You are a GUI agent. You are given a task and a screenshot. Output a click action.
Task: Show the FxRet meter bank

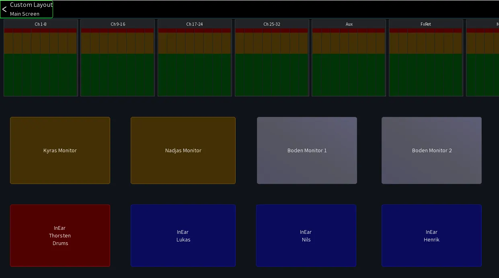426,58
